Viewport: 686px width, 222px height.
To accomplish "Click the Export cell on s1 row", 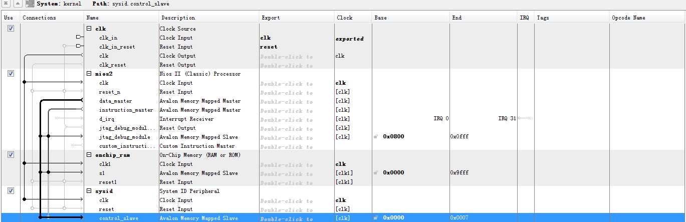I will [x=297, y=173].
